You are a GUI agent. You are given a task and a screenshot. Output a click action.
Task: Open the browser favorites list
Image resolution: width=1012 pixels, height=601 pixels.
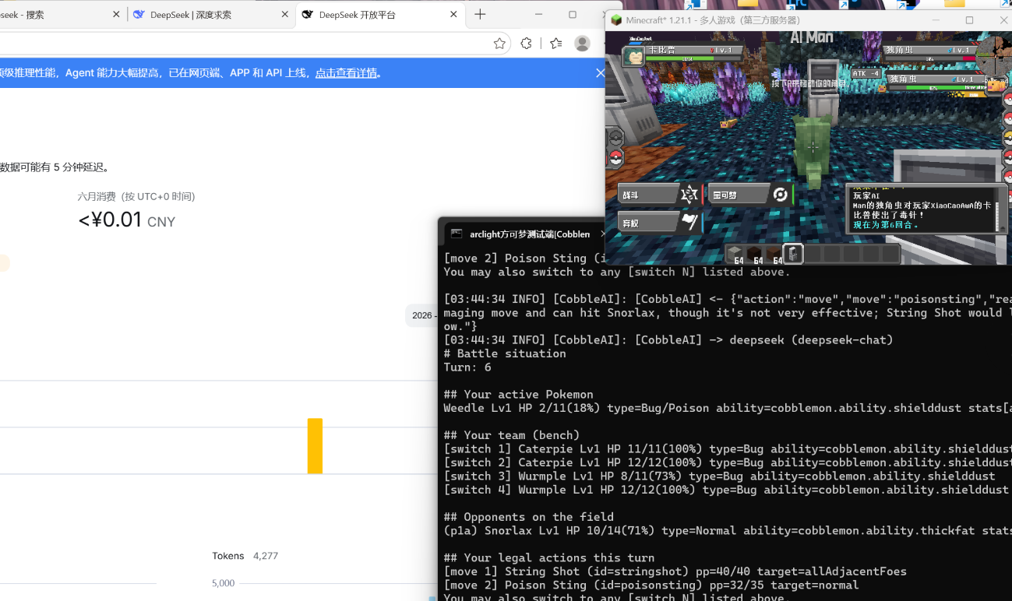555,44
